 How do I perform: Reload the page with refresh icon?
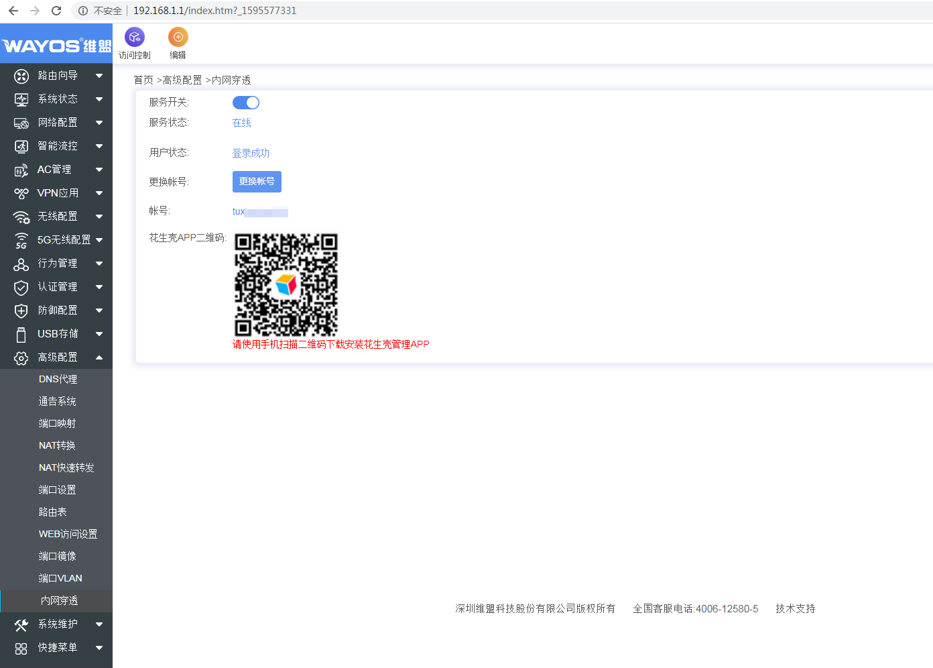click(x=56, y=11)
